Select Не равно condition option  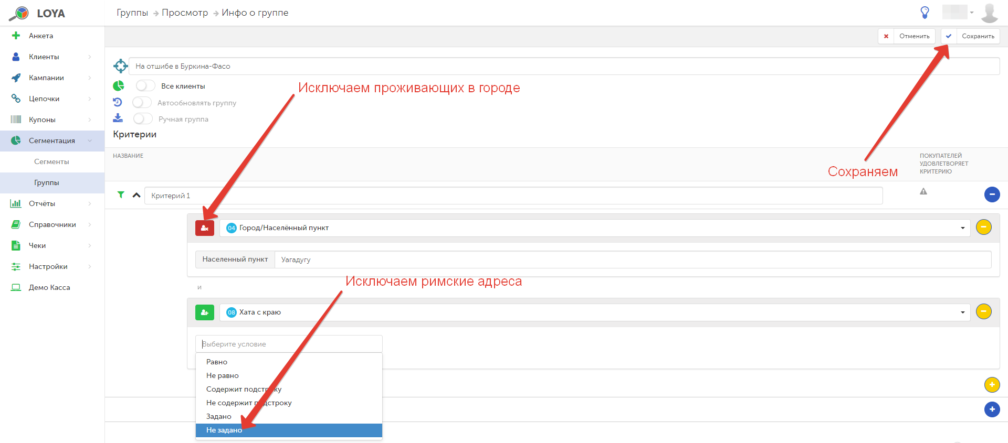(289, 375)
